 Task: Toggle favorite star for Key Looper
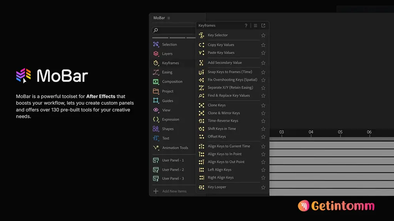[263, 187]
